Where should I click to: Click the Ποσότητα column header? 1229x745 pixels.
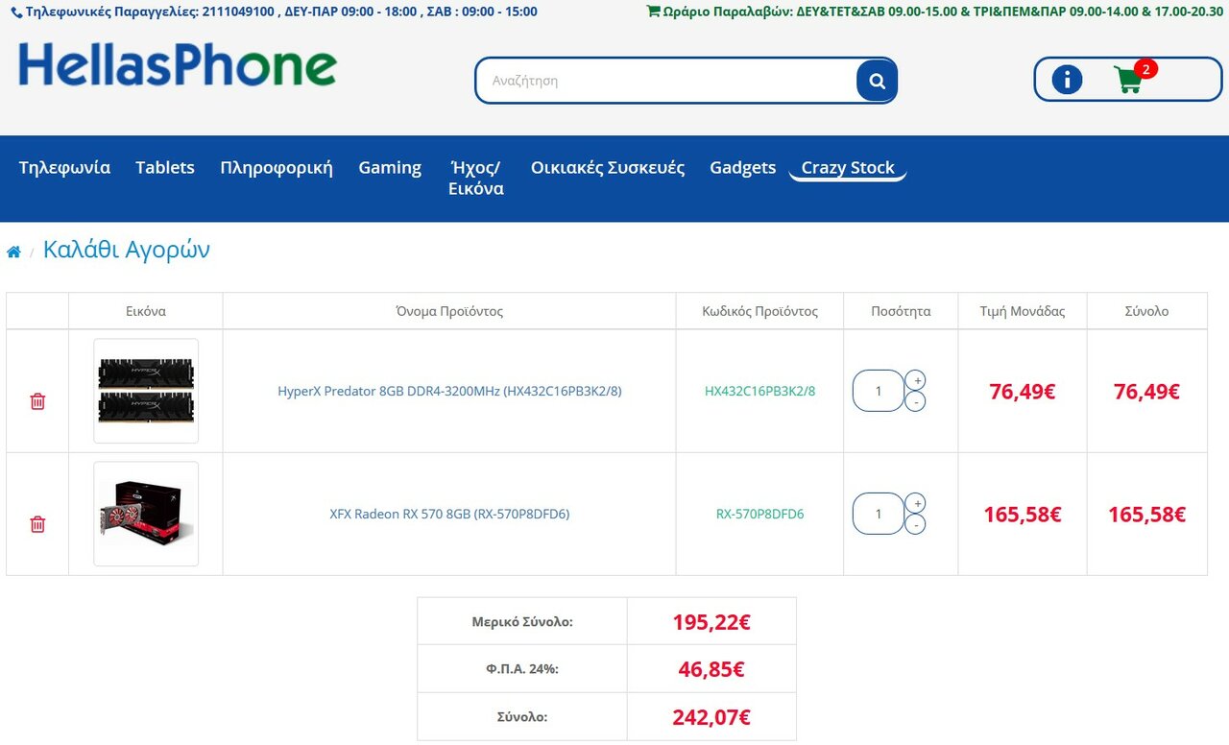[x=901, y=311]
